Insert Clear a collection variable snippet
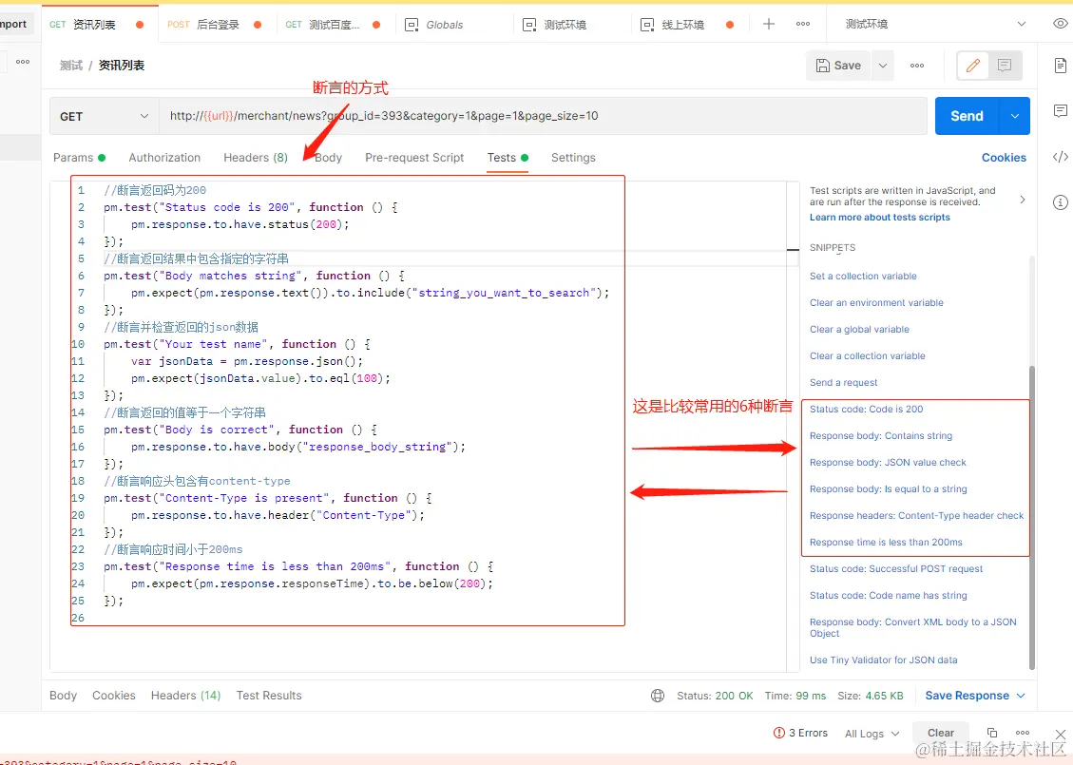 [867, 355]
